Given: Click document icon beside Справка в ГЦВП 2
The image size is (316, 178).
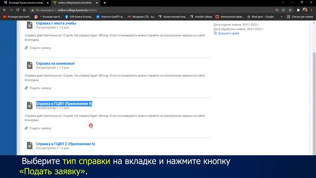Looking at the screenshot, I should pyautogui.click(x=30, y=145).
